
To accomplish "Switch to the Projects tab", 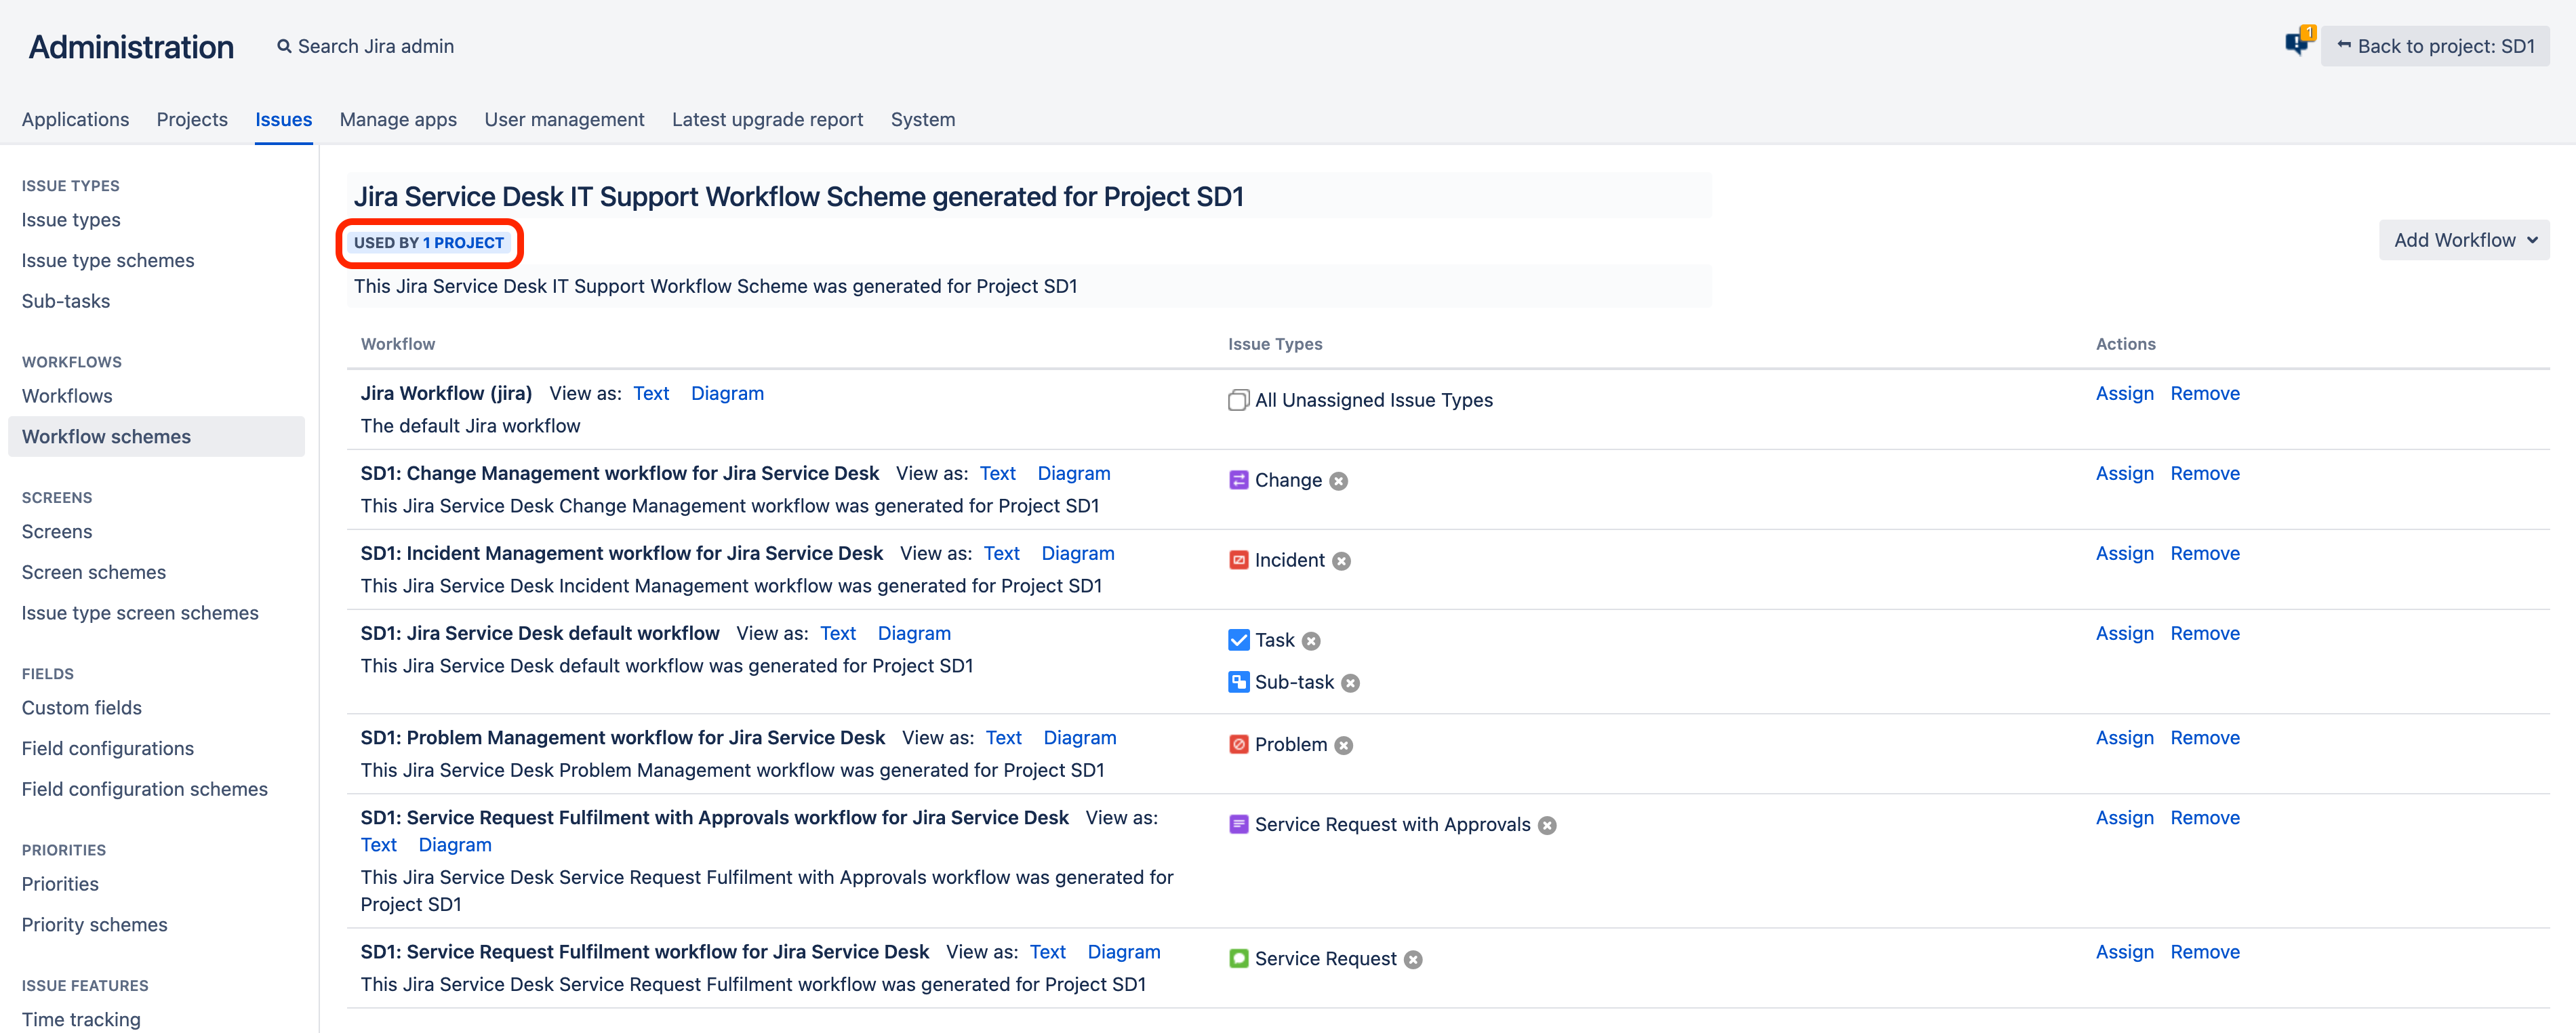I will coord(192,119).
